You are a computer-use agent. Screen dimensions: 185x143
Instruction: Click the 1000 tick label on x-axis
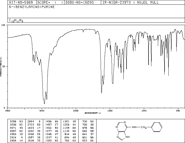(144, 111)
